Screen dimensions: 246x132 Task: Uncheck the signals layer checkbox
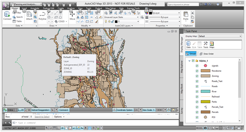click(x=197, y=66)
